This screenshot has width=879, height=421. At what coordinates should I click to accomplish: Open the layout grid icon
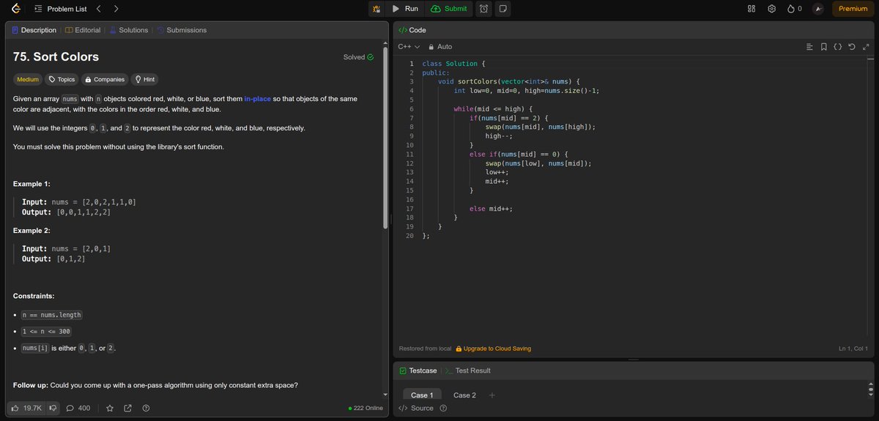[751, 9]
